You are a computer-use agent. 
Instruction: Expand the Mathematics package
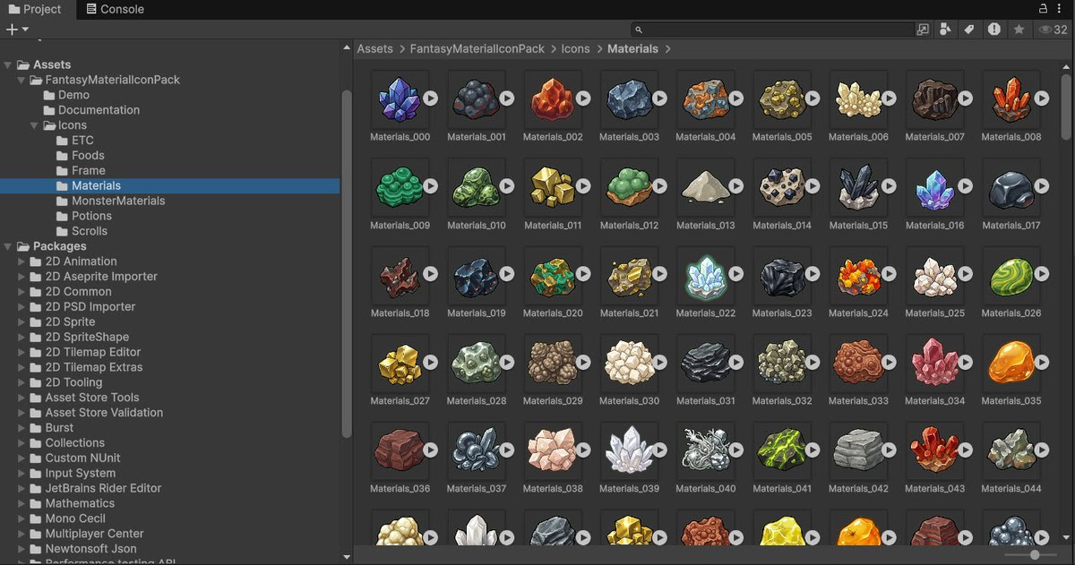[21, 503]
